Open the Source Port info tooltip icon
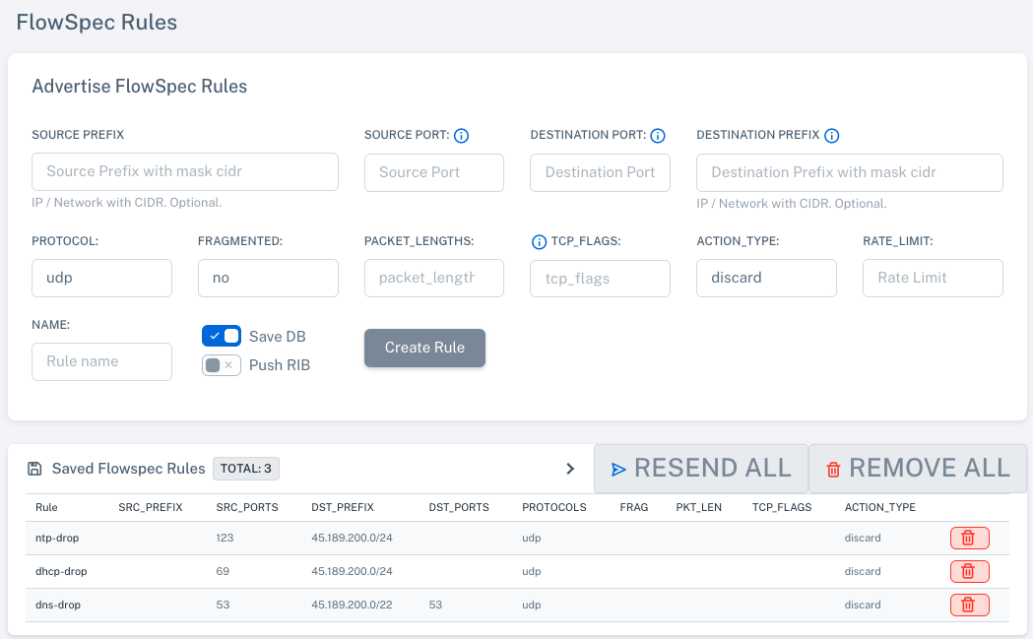This screenshot has width=1033, height=639. [x=461, y=136]
